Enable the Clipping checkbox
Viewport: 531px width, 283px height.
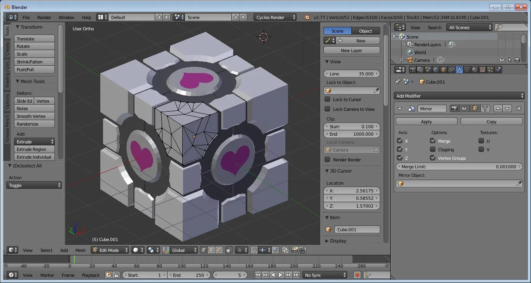433,149
